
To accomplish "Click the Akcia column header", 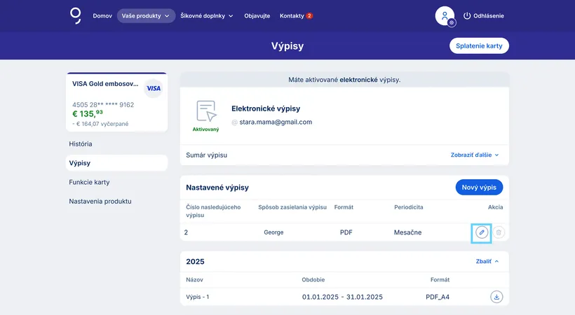I will (496, 207).
